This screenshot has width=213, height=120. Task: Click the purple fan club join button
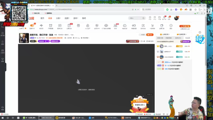185,42
